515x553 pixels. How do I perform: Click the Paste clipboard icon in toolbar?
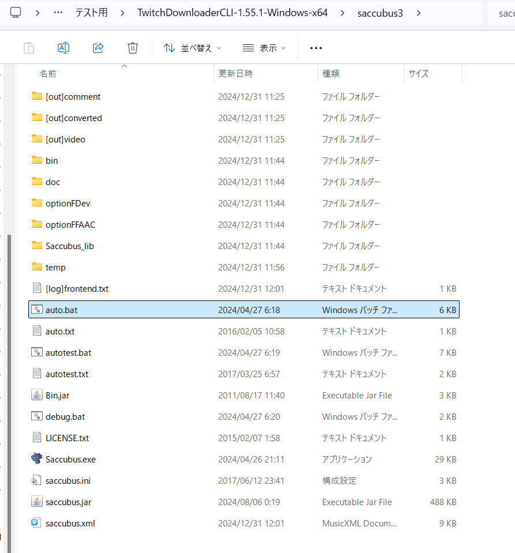29,48
